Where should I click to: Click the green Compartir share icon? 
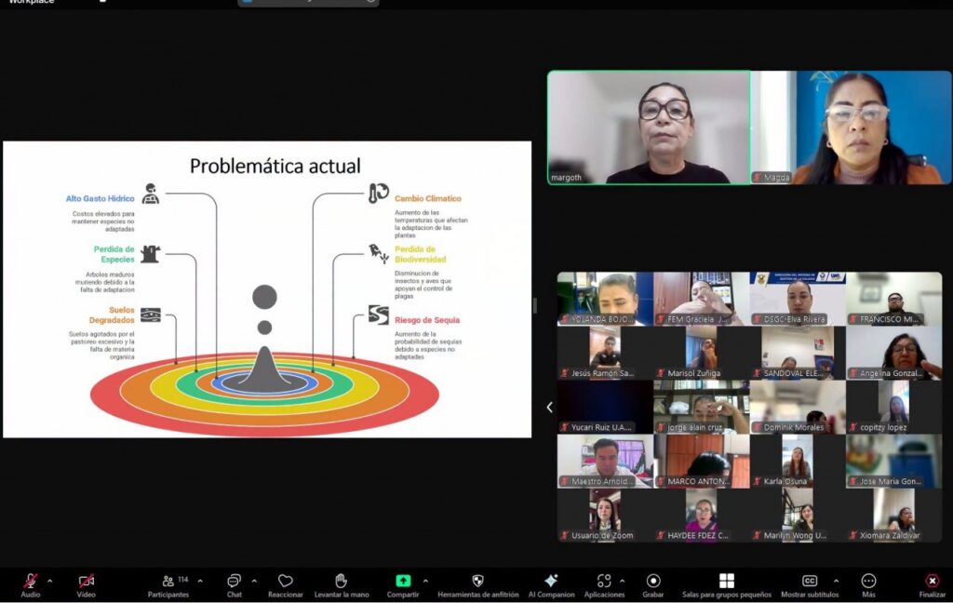tap(403, 581)
